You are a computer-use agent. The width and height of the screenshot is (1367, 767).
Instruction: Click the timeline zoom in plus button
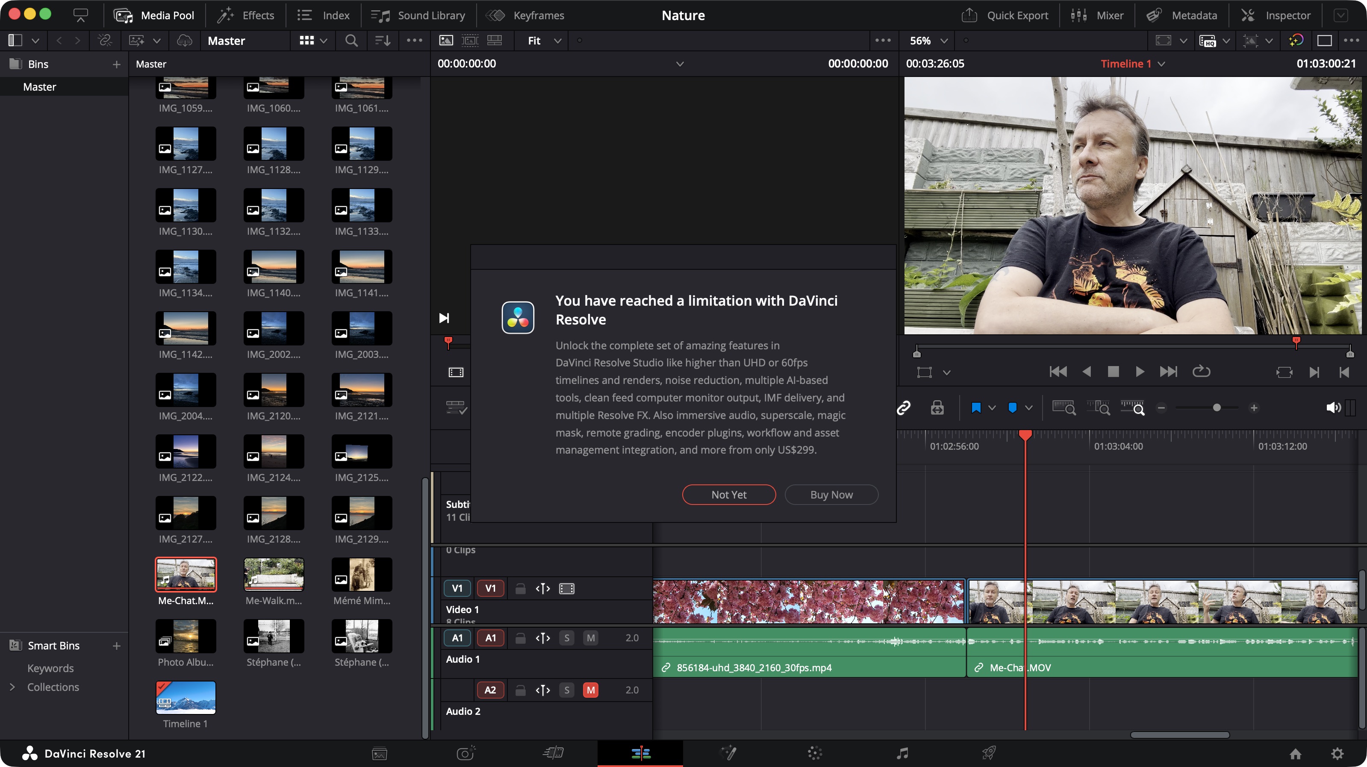1254,407
